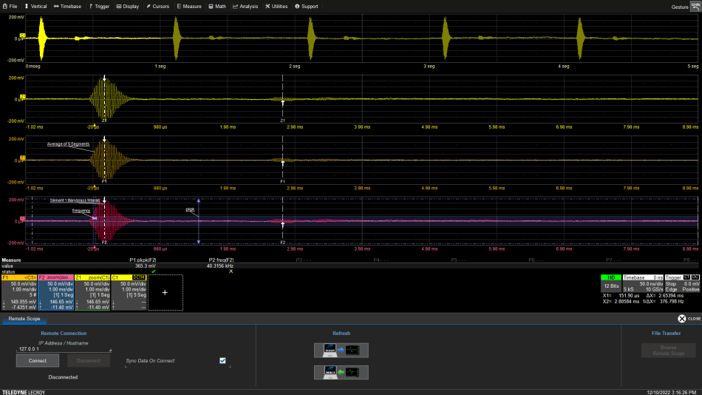Click the Undo icon in the top-right corner
Viewport: 702px width, 395px height.
[695, 5]
